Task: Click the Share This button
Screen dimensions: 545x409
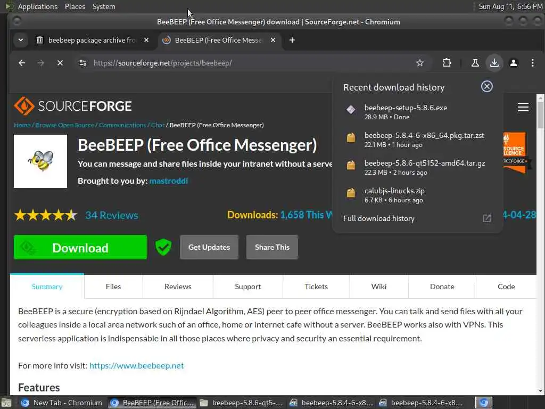Action: (x=272, y=247)
